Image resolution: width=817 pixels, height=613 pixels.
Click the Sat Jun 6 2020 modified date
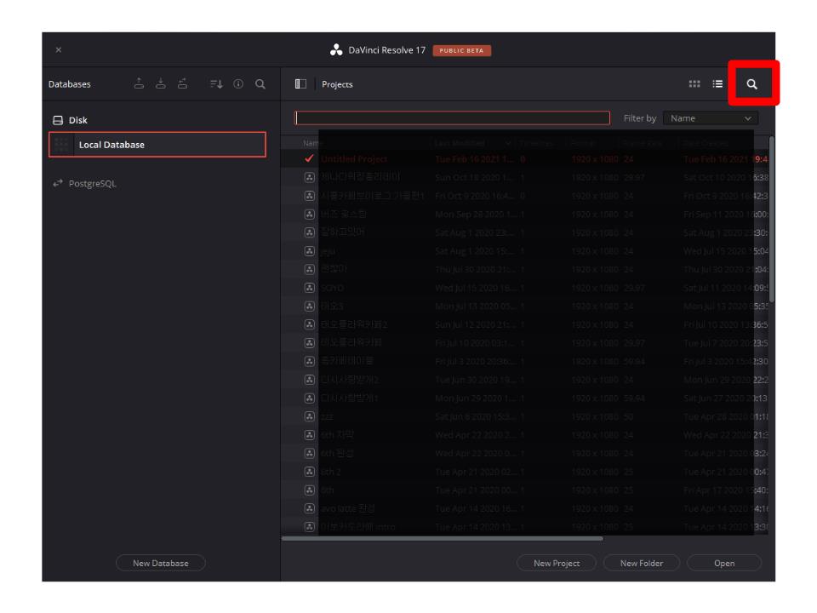477,416
